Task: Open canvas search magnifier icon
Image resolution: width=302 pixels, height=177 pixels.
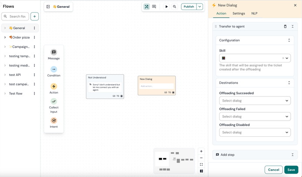Action: click(175, 7)
